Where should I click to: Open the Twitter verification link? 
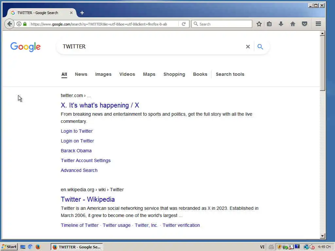(x=181, y=225)
